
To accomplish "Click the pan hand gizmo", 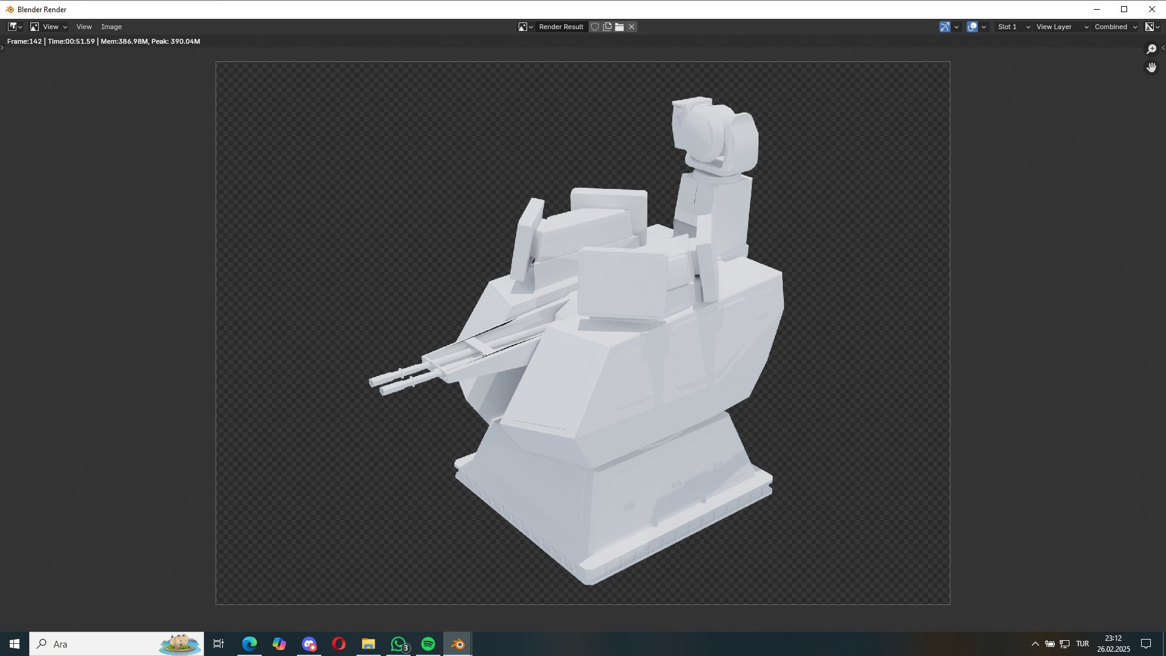I will point(1151,67).
